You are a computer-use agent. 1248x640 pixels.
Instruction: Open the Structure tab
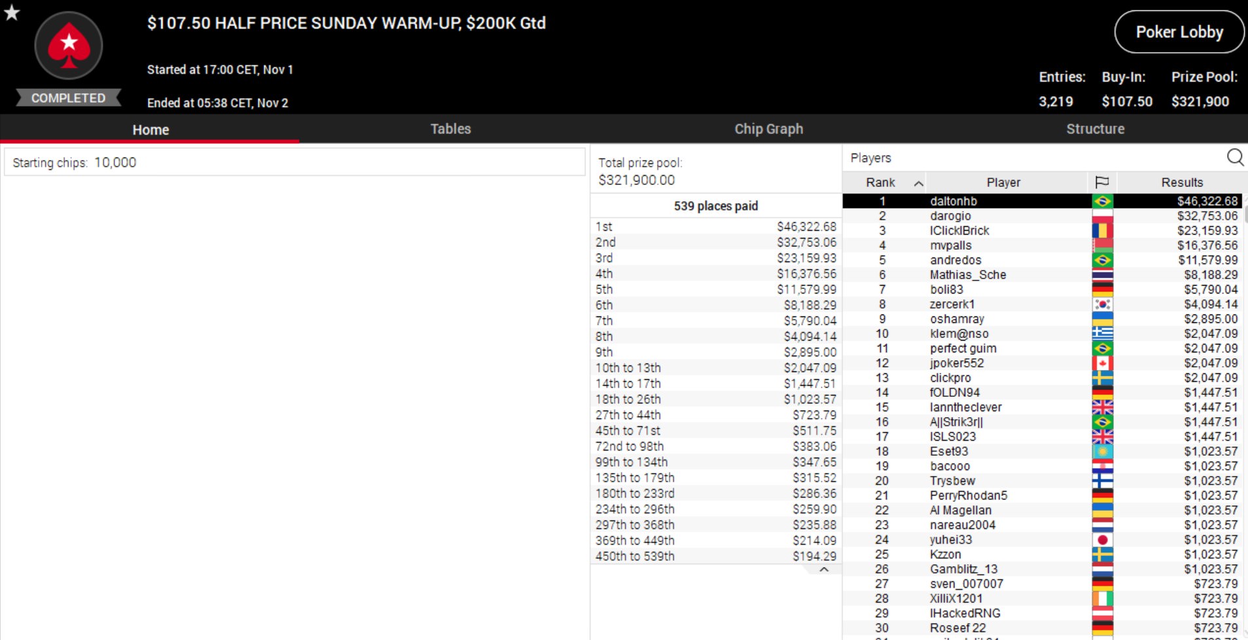pos(1095,129)
